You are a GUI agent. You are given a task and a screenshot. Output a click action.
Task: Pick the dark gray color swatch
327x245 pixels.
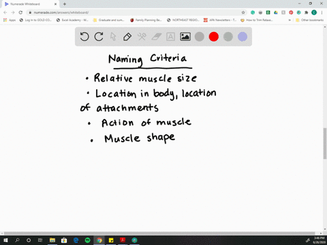click(200, 37)
